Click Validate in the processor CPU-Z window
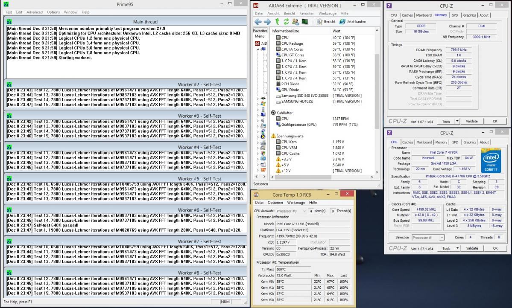Screen dimensions: 512x308 coord(472,248)
